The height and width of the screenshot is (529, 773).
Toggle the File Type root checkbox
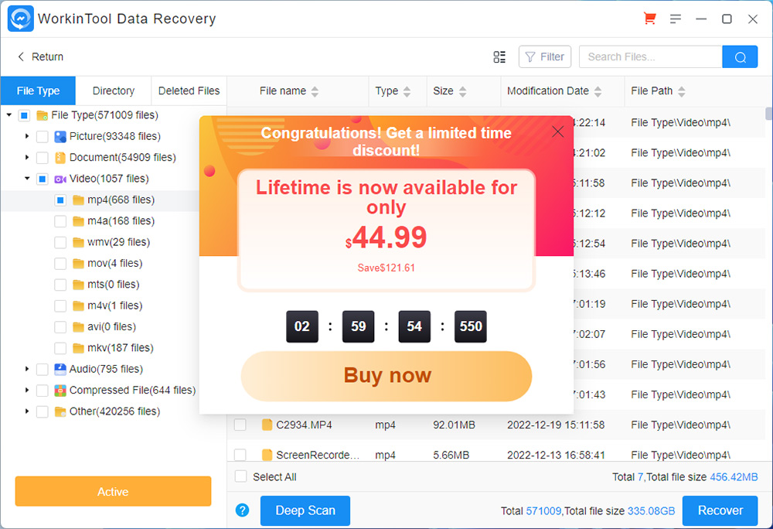(x=24, y=115)
